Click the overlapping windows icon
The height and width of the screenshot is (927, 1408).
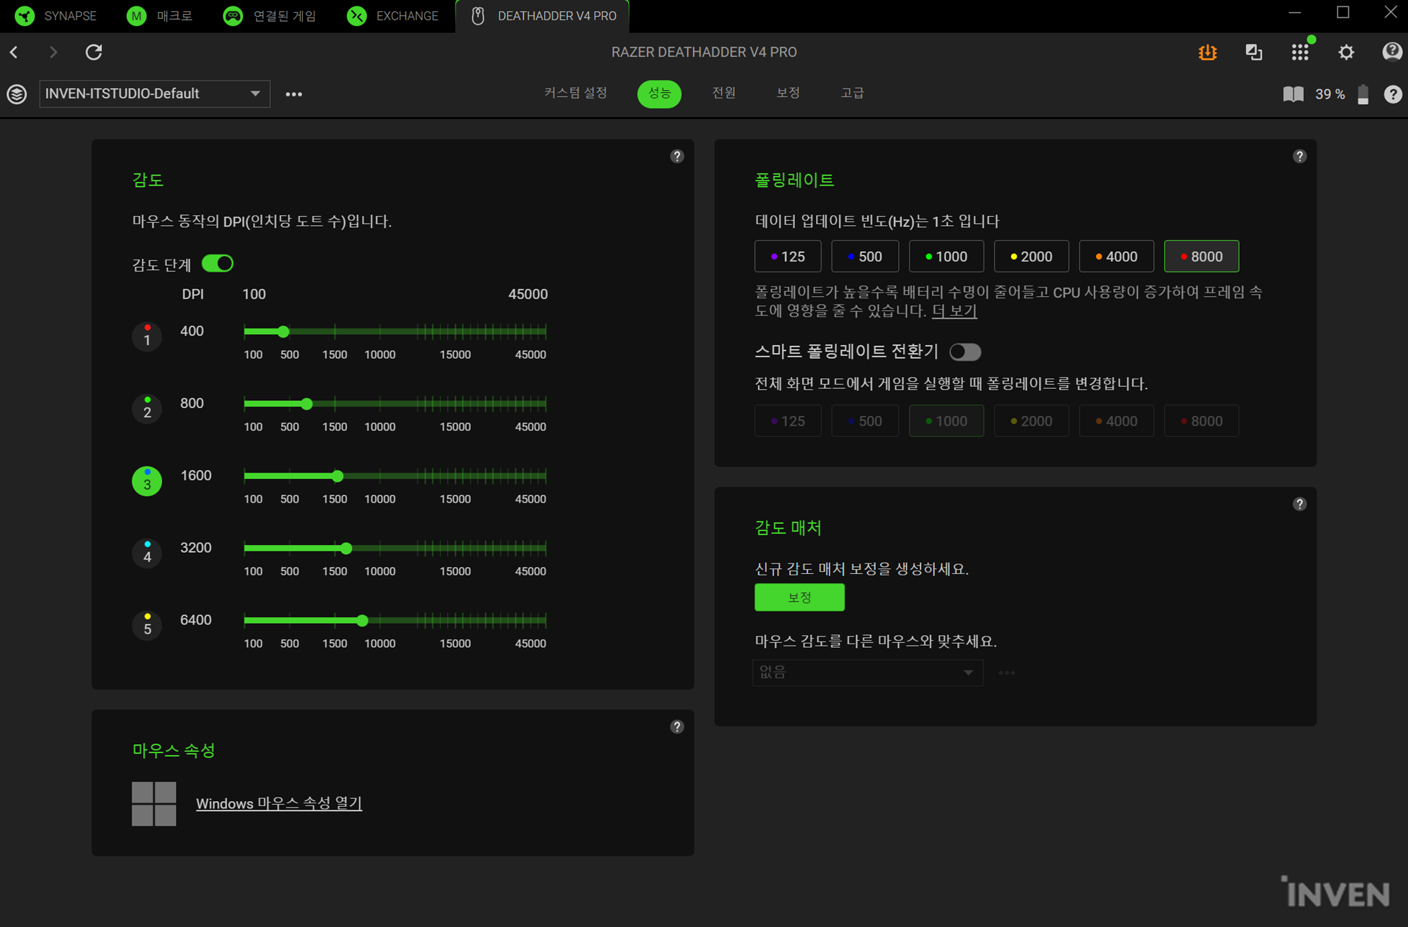(x=1254, y=52)
